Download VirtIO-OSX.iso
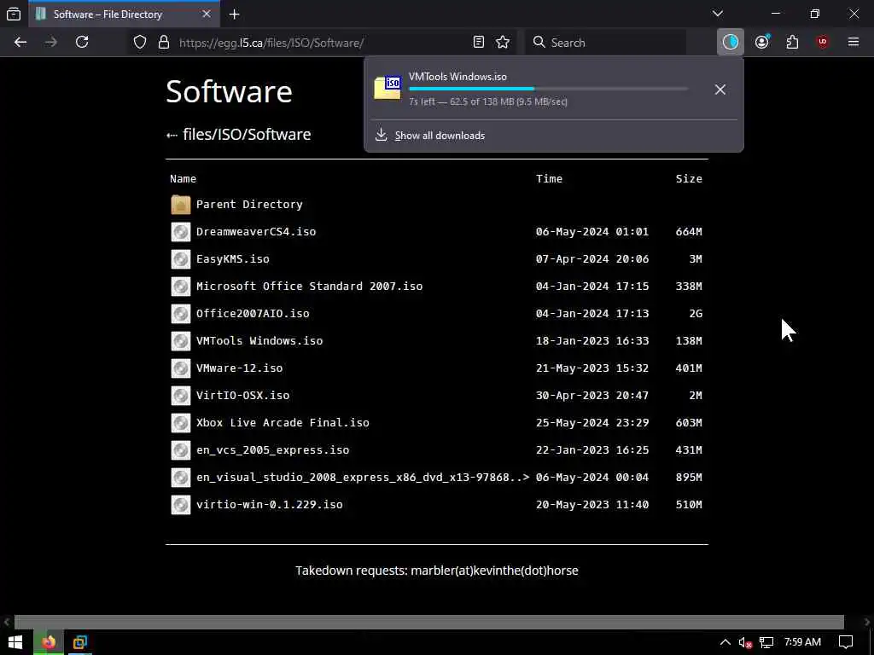Image resolution: width=874 pixels, height=655 pixels. pyautogui.click(x=242, y=396)
